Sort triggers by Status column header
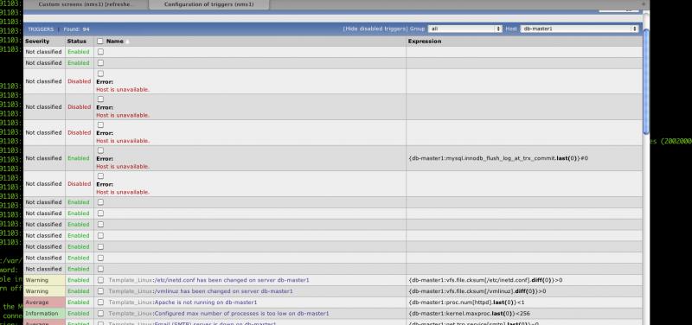692x325 pixels. pos(76,41)
